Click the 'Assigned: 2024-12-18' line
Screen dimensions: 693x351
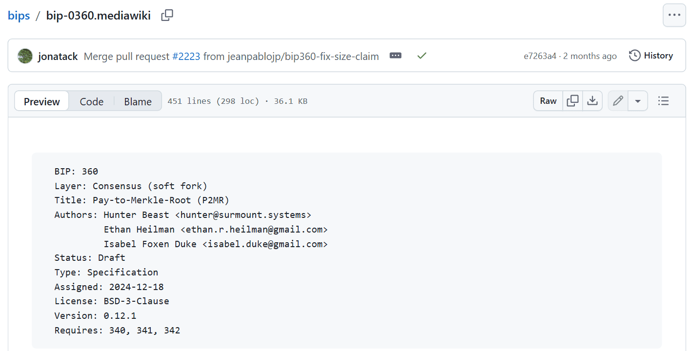[109, 287]
